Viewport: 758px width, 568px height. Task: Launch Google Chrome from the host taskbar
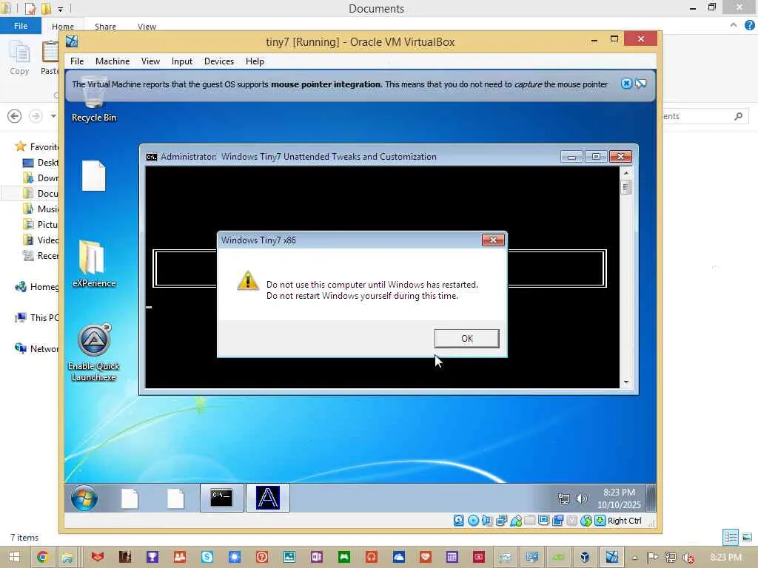(42, 557)
